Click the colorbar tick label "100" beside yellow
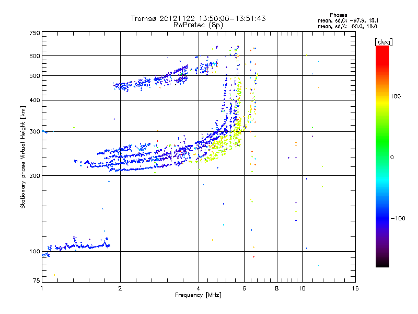This screenshot has height=314, width=418. click(x=396, y=96)
